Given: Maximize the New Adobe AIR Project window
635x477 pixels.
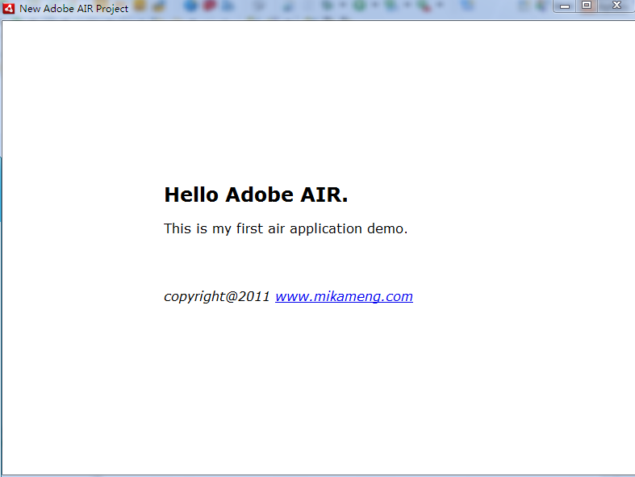Looking at the screenshot, I should pos(587,6).
